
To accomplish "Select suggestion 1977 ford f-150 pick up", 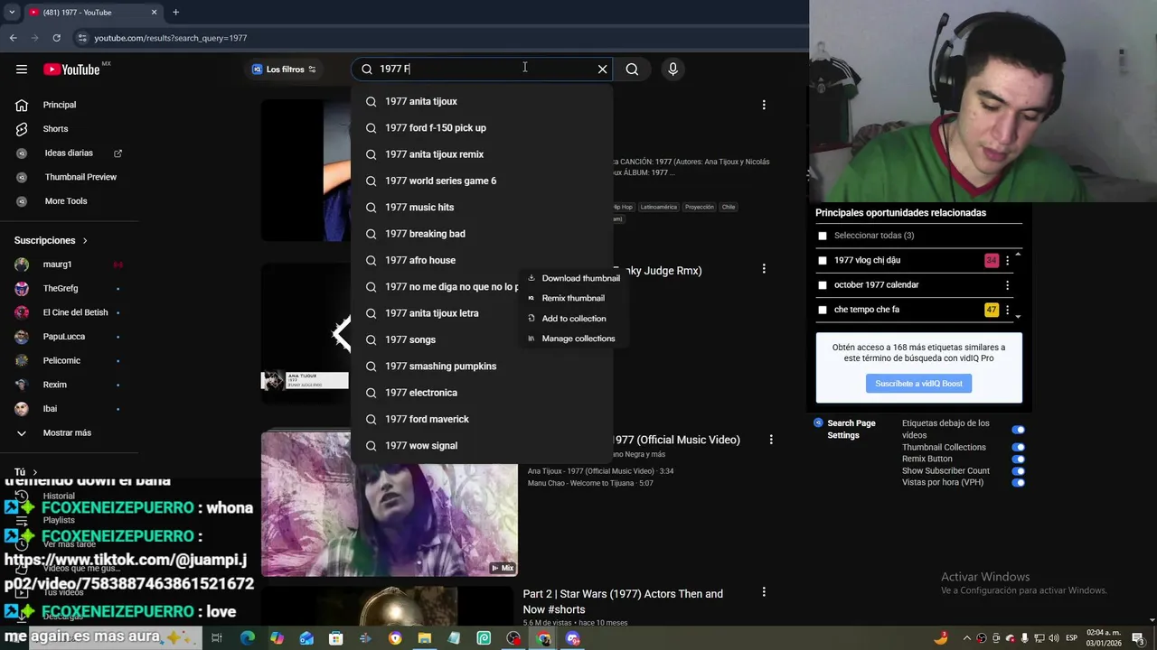I will (x=482, y=128).
